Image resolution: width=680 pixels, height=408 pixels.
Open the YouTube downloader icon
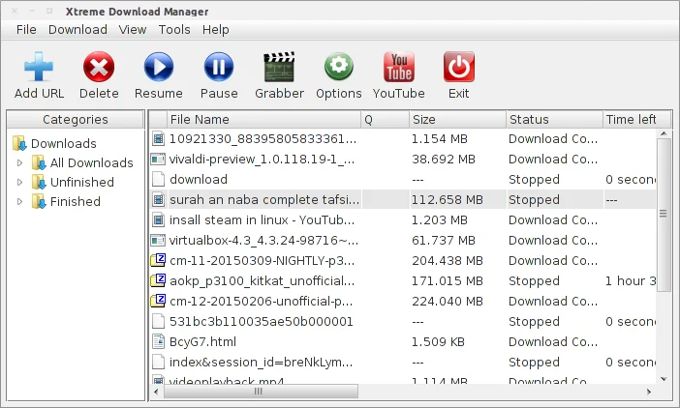pos(399,67)
